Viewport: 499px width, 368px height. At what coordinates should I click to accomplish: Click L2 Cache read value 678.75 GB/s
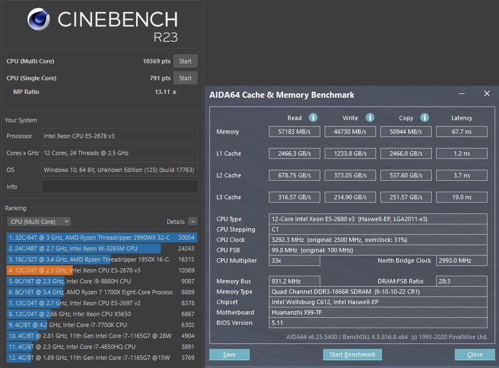(x=295, y=175)
